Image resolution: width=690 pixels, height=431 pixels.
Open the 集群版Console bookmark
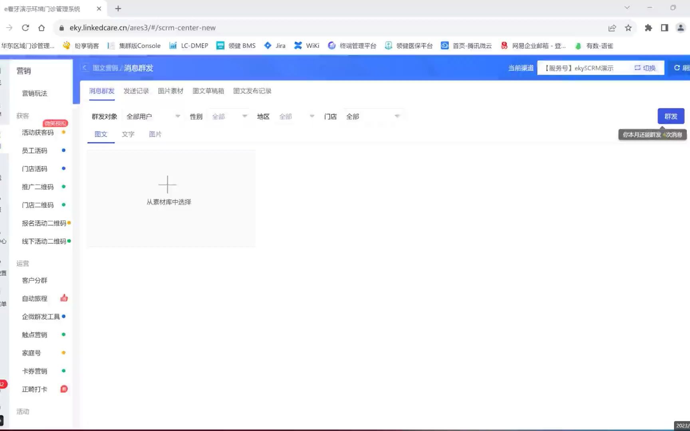click(134, 45)
